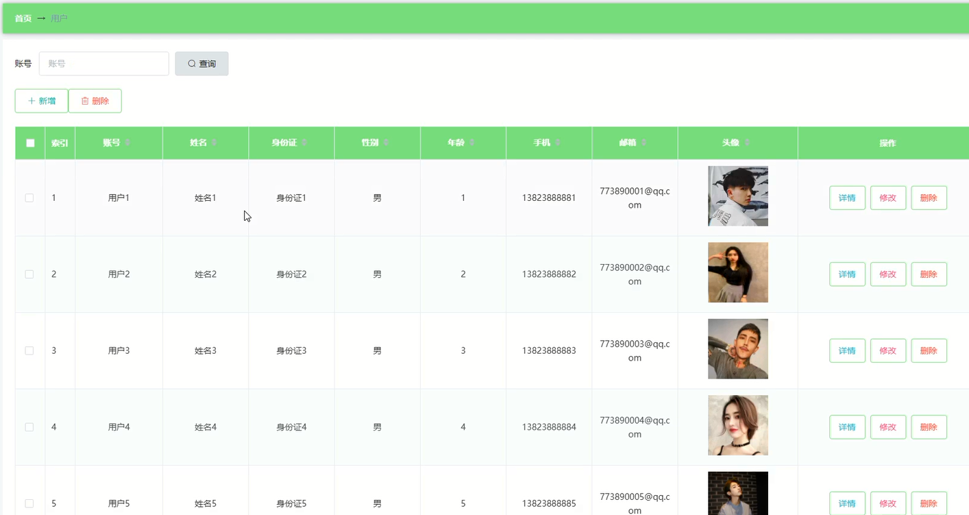Click 修改 for 用户4

coord(888,427)
